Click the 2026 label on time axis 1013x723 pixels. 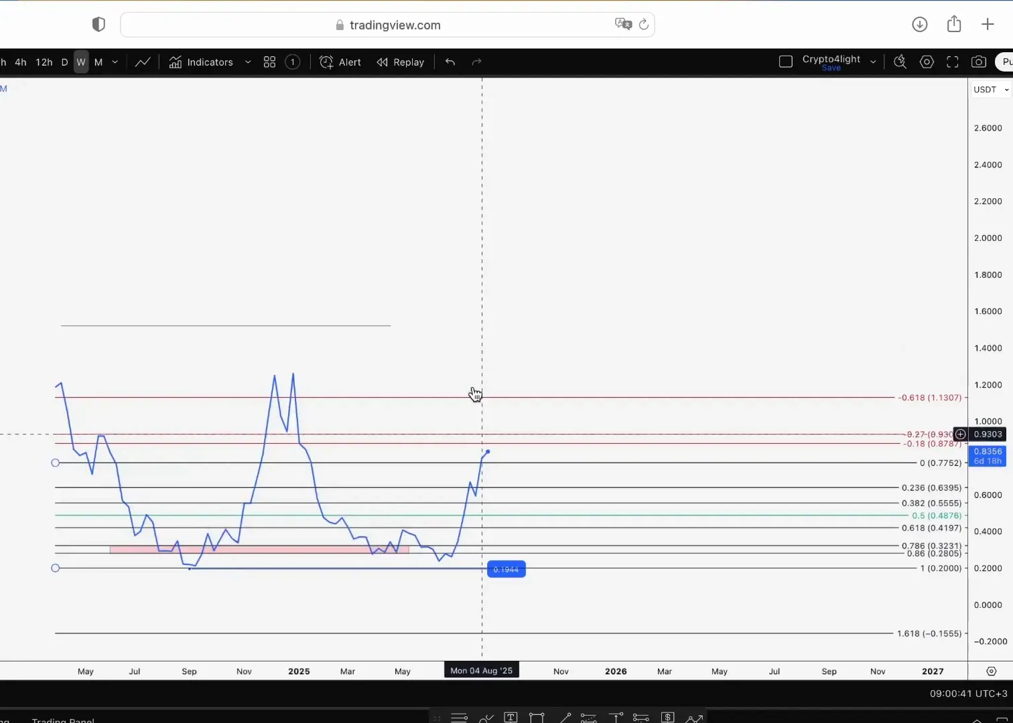tap(616, 671)
